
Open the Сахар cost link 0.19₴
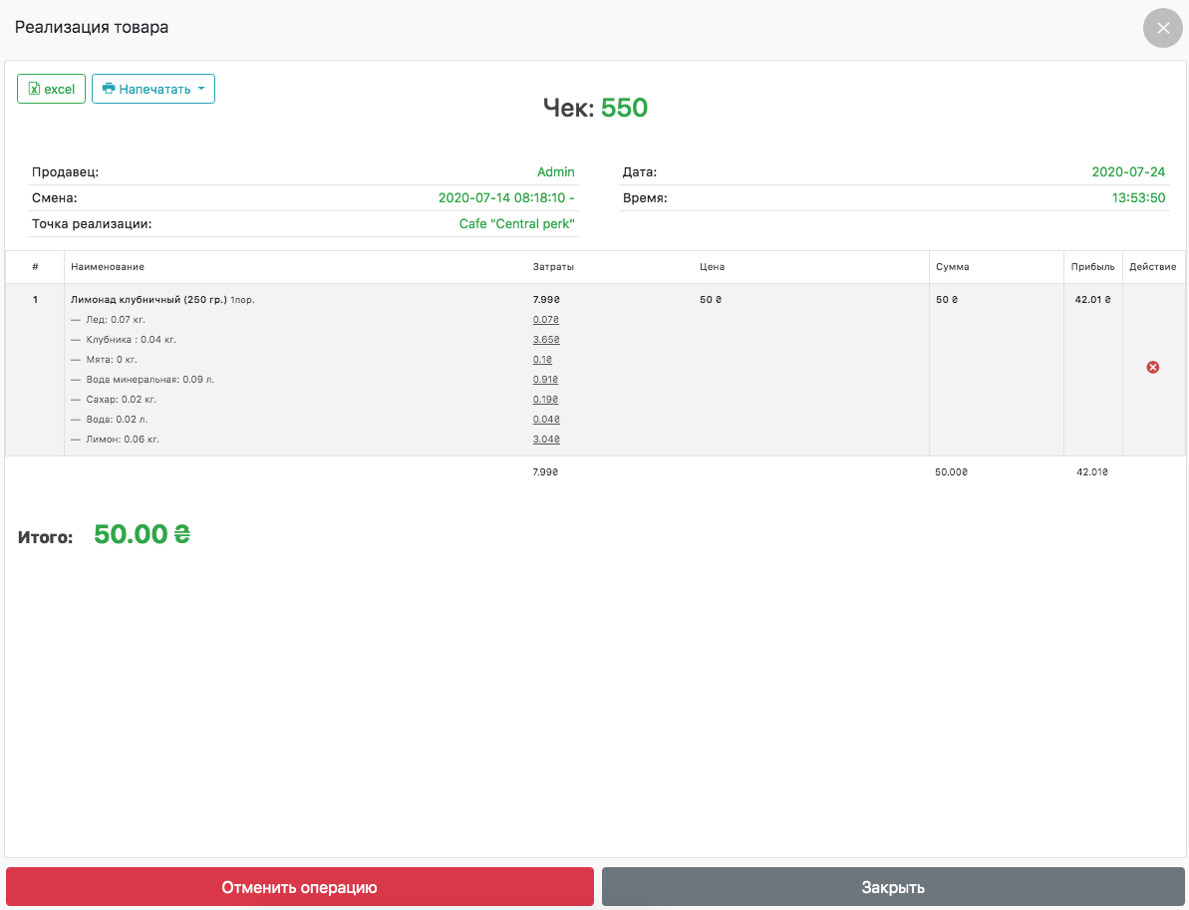pyautogui.click(x=545, y=400)
